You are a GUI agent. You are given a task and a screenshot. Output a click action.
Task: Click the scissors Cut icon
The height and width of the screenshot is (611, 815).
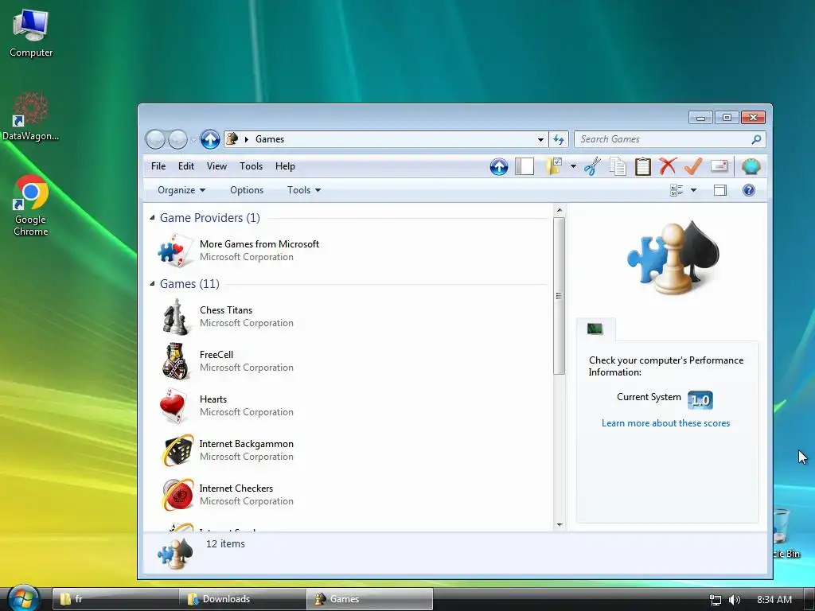pos(592,166)
